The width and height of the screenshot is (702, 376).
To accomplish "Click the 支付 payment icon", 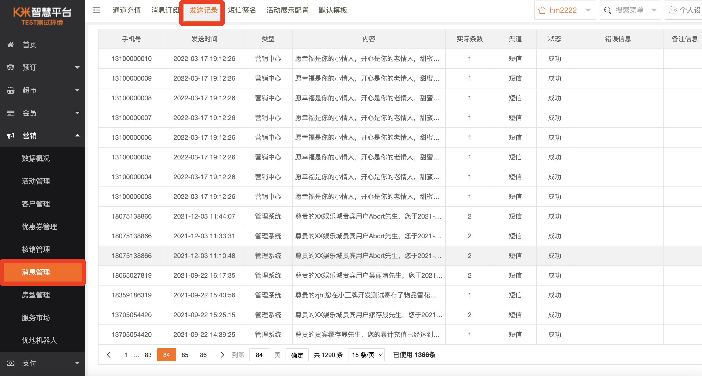I will pyautogui.click(x=10, y=363).
